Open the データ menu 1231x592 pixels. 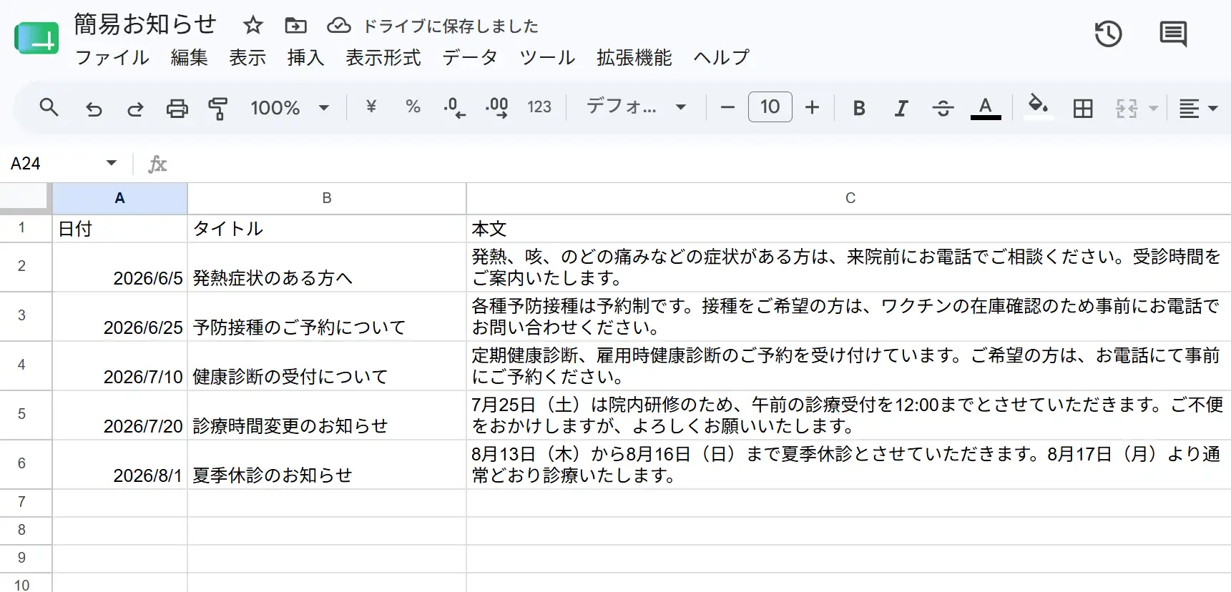[x=470, y=58]
